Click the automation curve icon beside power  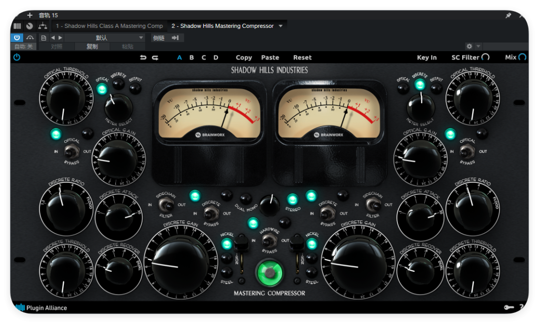pyautogui.click(x=30, y=37)
